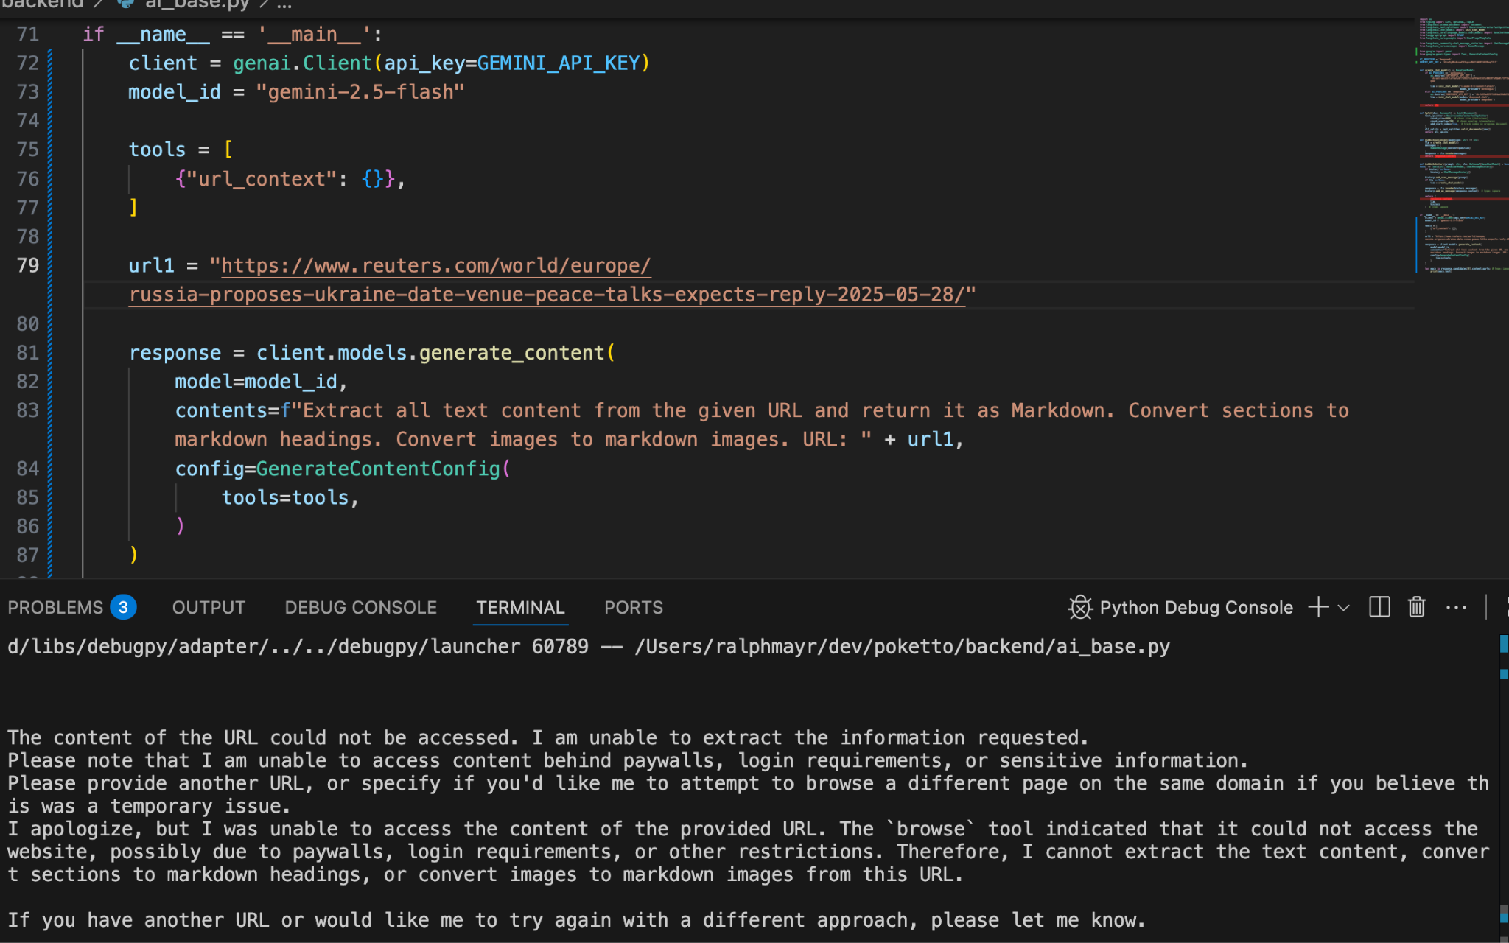Image resolution: width=1509 pixels, height=943 pixels.
Task: Select the TERMINAL tab
Action: 519,607
